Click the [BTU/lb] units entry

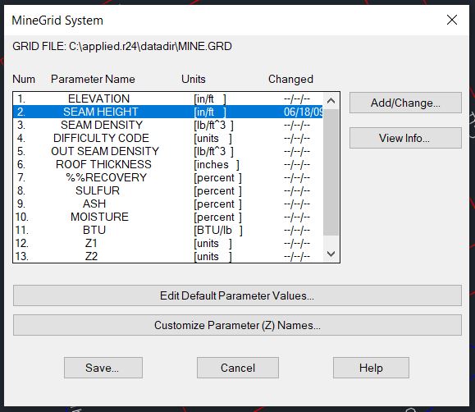(x=218, y=230)
